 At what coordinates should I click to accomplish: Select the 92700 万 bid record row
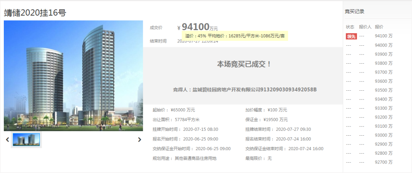pos(369,162)
